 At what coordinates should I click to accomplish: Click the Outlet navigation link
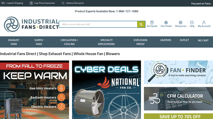pos(184,40)
